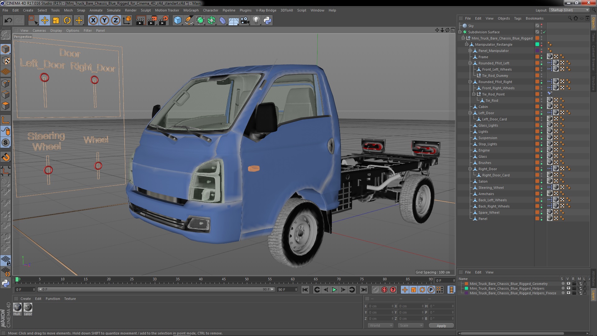Open the spline Pen tool
Viewport: 597px width, 336px height.
(189, 21)
